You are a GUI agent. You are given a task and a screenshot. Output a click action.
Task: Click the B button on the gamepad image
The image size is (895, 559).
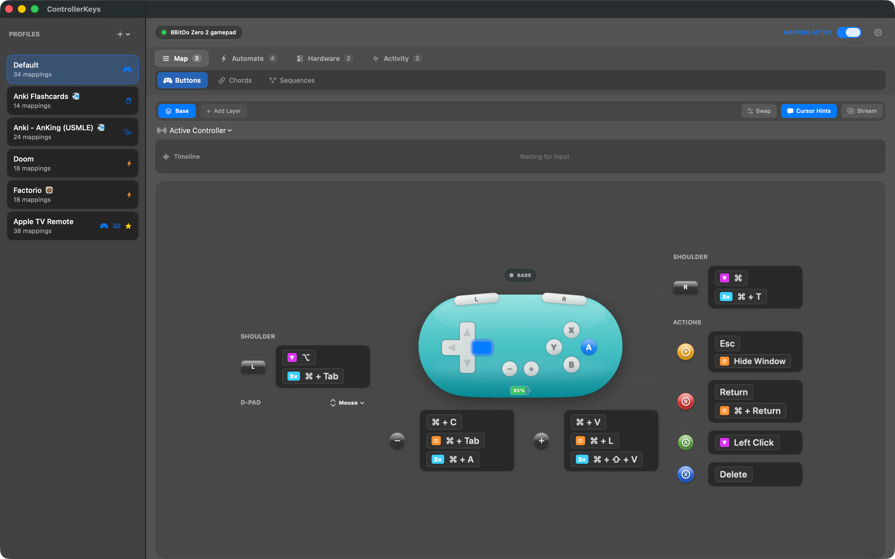point(571,365)
